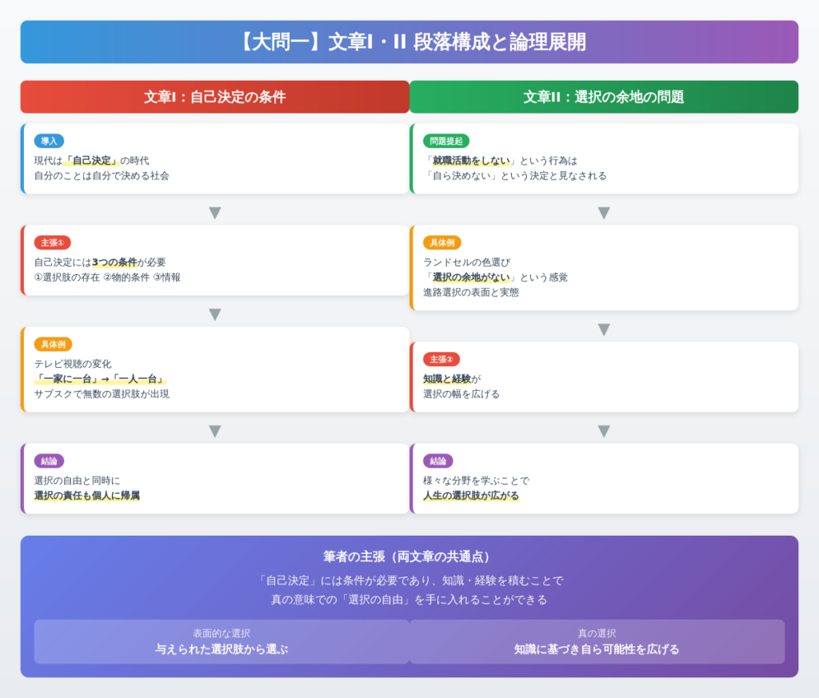Select the 文章II：選択の余地の問題 header
Viewport: 819px width, 698px height.
604,97
